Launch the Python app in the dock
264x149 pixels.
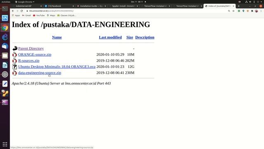coord(5,93)
